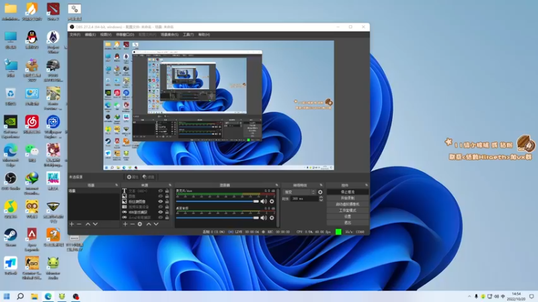
Task: Add a new scene with plus icon
Action: [x=72, y=224]
